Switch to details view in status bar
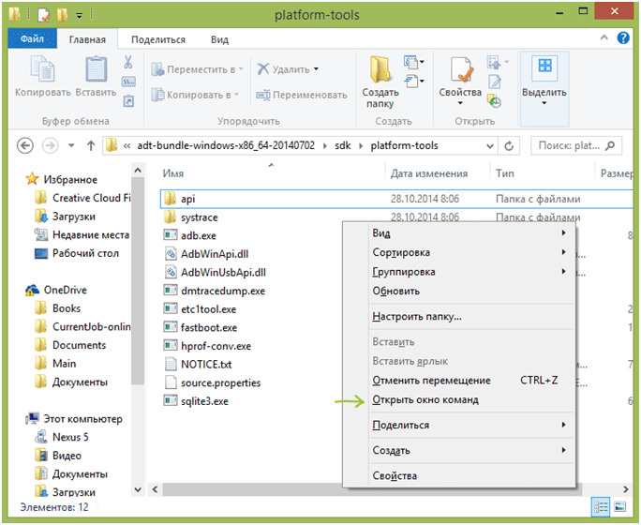641x525 pixels. 600,507
